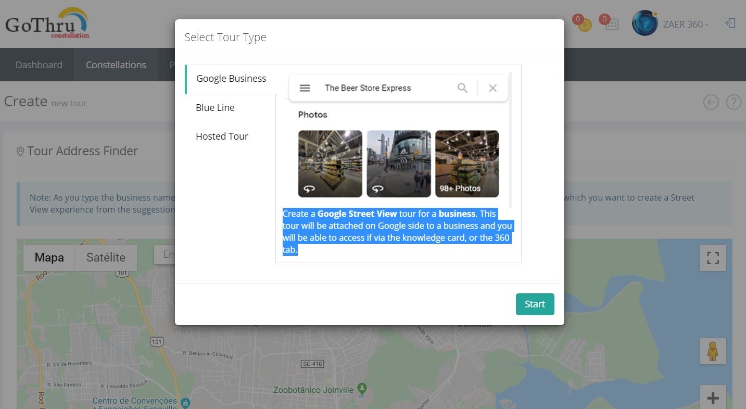Toggle fullscreen map view
The width and height of the screenshot is (746, 409).
coord(713,258)
